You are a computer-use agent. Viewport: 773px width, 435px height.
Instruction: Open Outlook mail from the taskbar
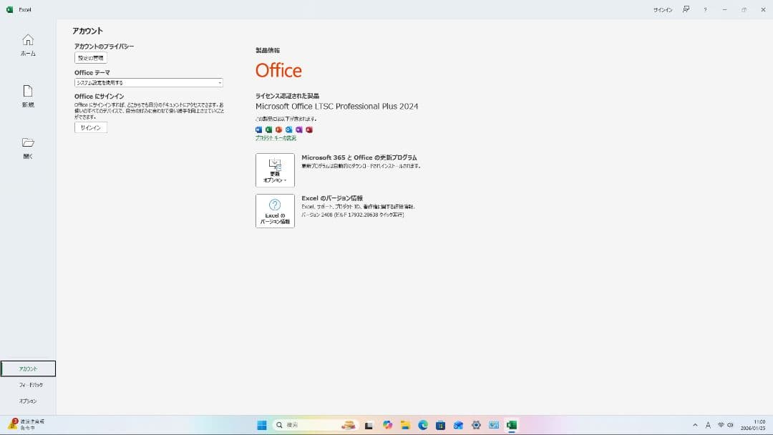(459, 425)
